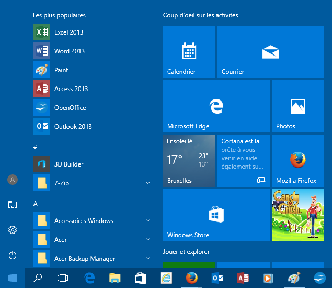Open Paint from the popular apps list
This screenshot has height=288, width=332.
point(61,70)
